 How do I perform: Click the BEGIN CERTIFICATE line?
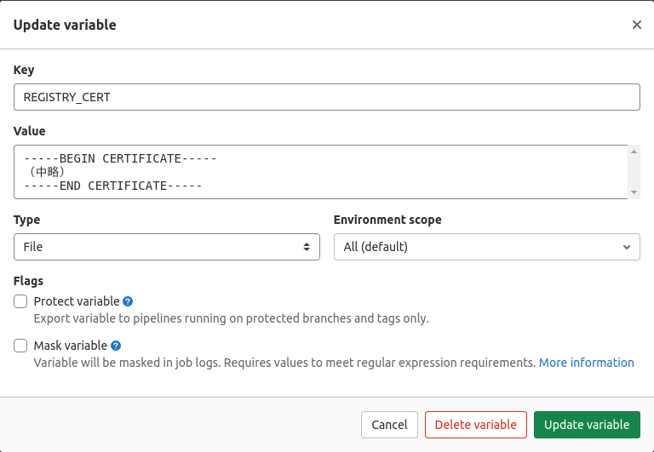(120, 158)
